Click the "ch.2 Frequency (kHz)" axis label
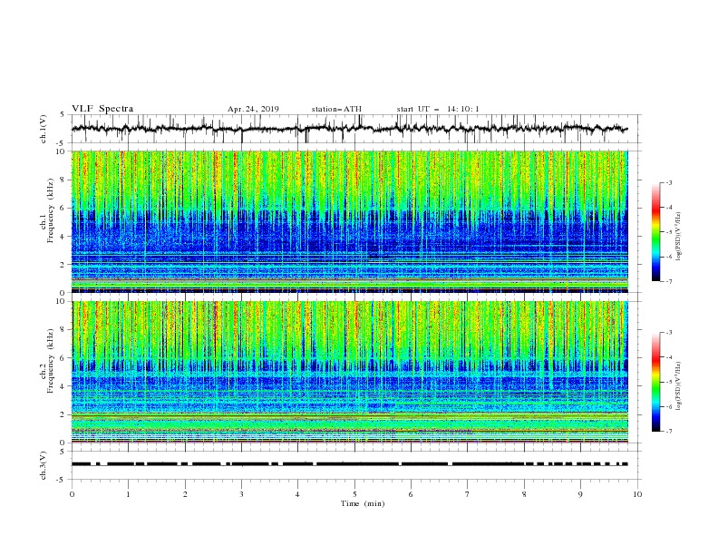Viewport: 718px width, 555px height. click(47, 361)
